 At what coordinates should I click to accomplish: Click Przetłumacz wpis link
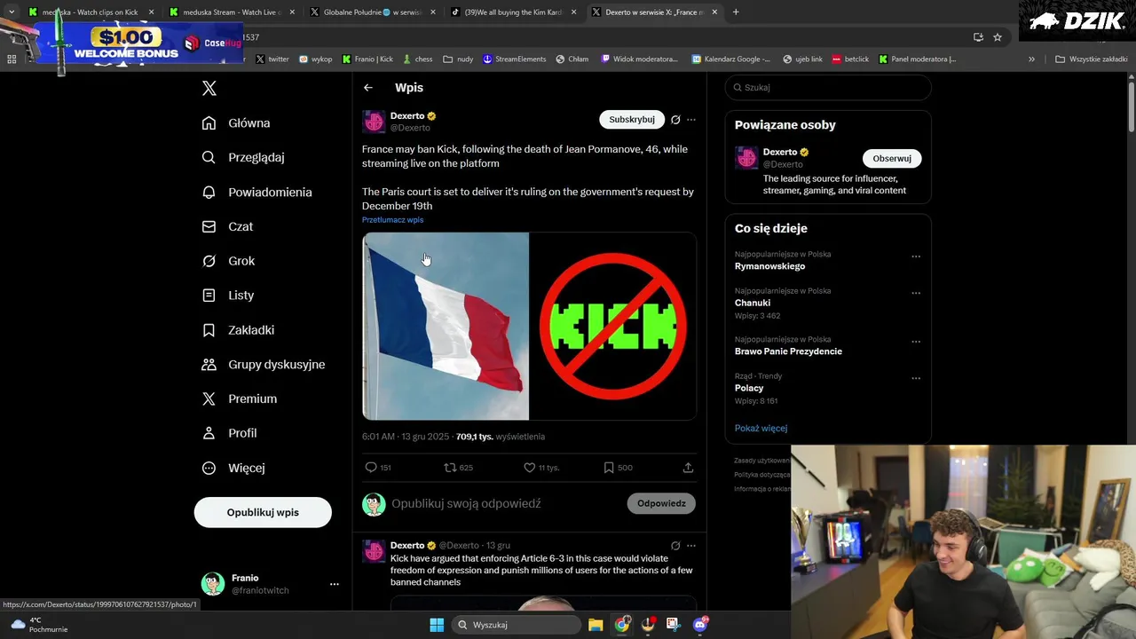pyautogui.click(x=392, y=220)
